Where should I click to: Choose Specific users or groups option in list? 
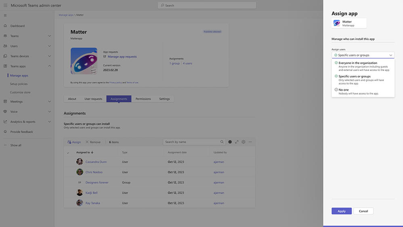tap(363, 80)
